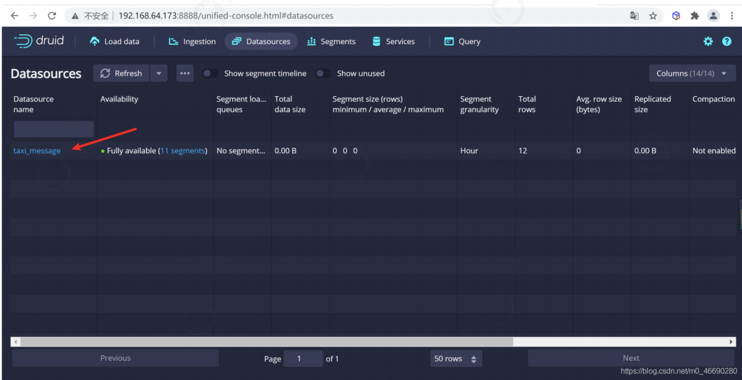Select the Datasources tab
742x380 pixels.
pos(261,42)
